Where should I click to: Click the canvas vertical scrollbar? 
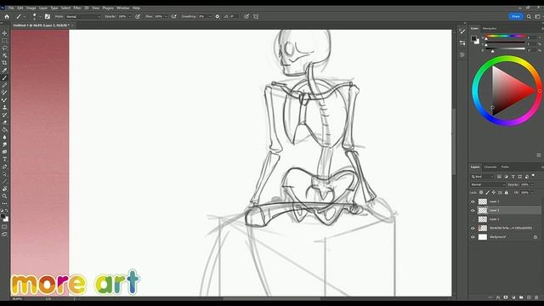point(453,142)
